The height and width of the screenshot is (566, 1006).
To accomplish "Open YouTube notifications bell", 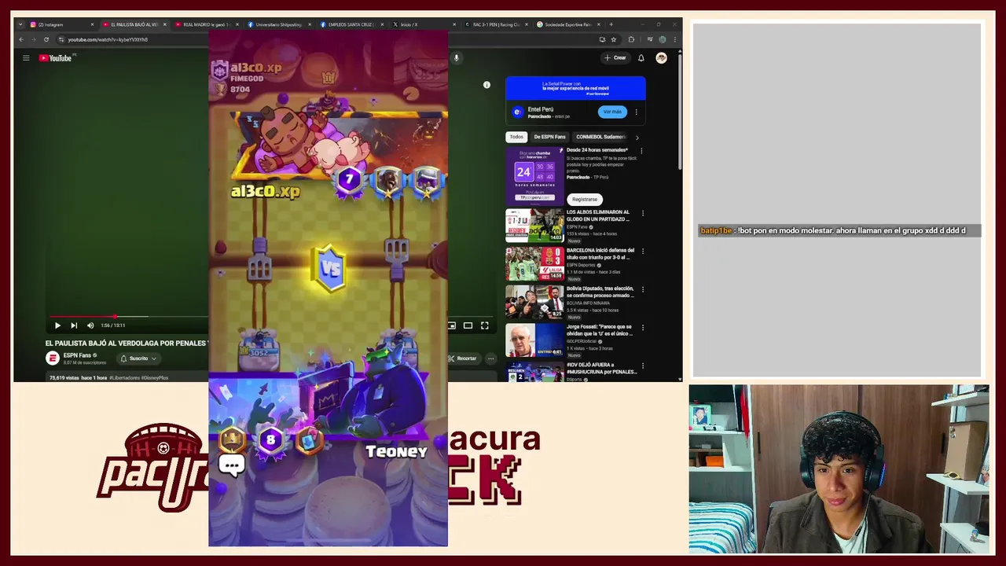I will click(x=641, y=58).
